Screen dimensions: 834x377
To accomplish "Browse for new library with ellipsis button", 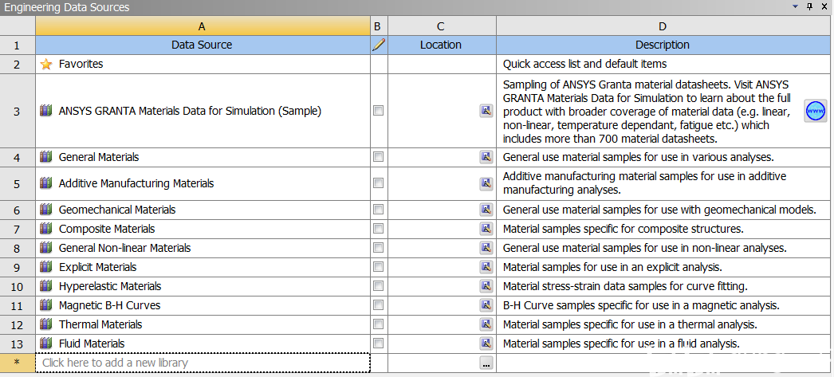I will tap(486, 363).
